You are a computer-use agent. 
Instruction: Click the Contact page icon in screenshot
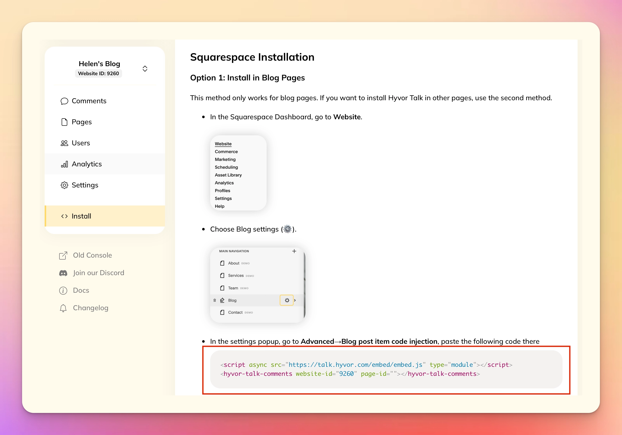click(222, 312)
